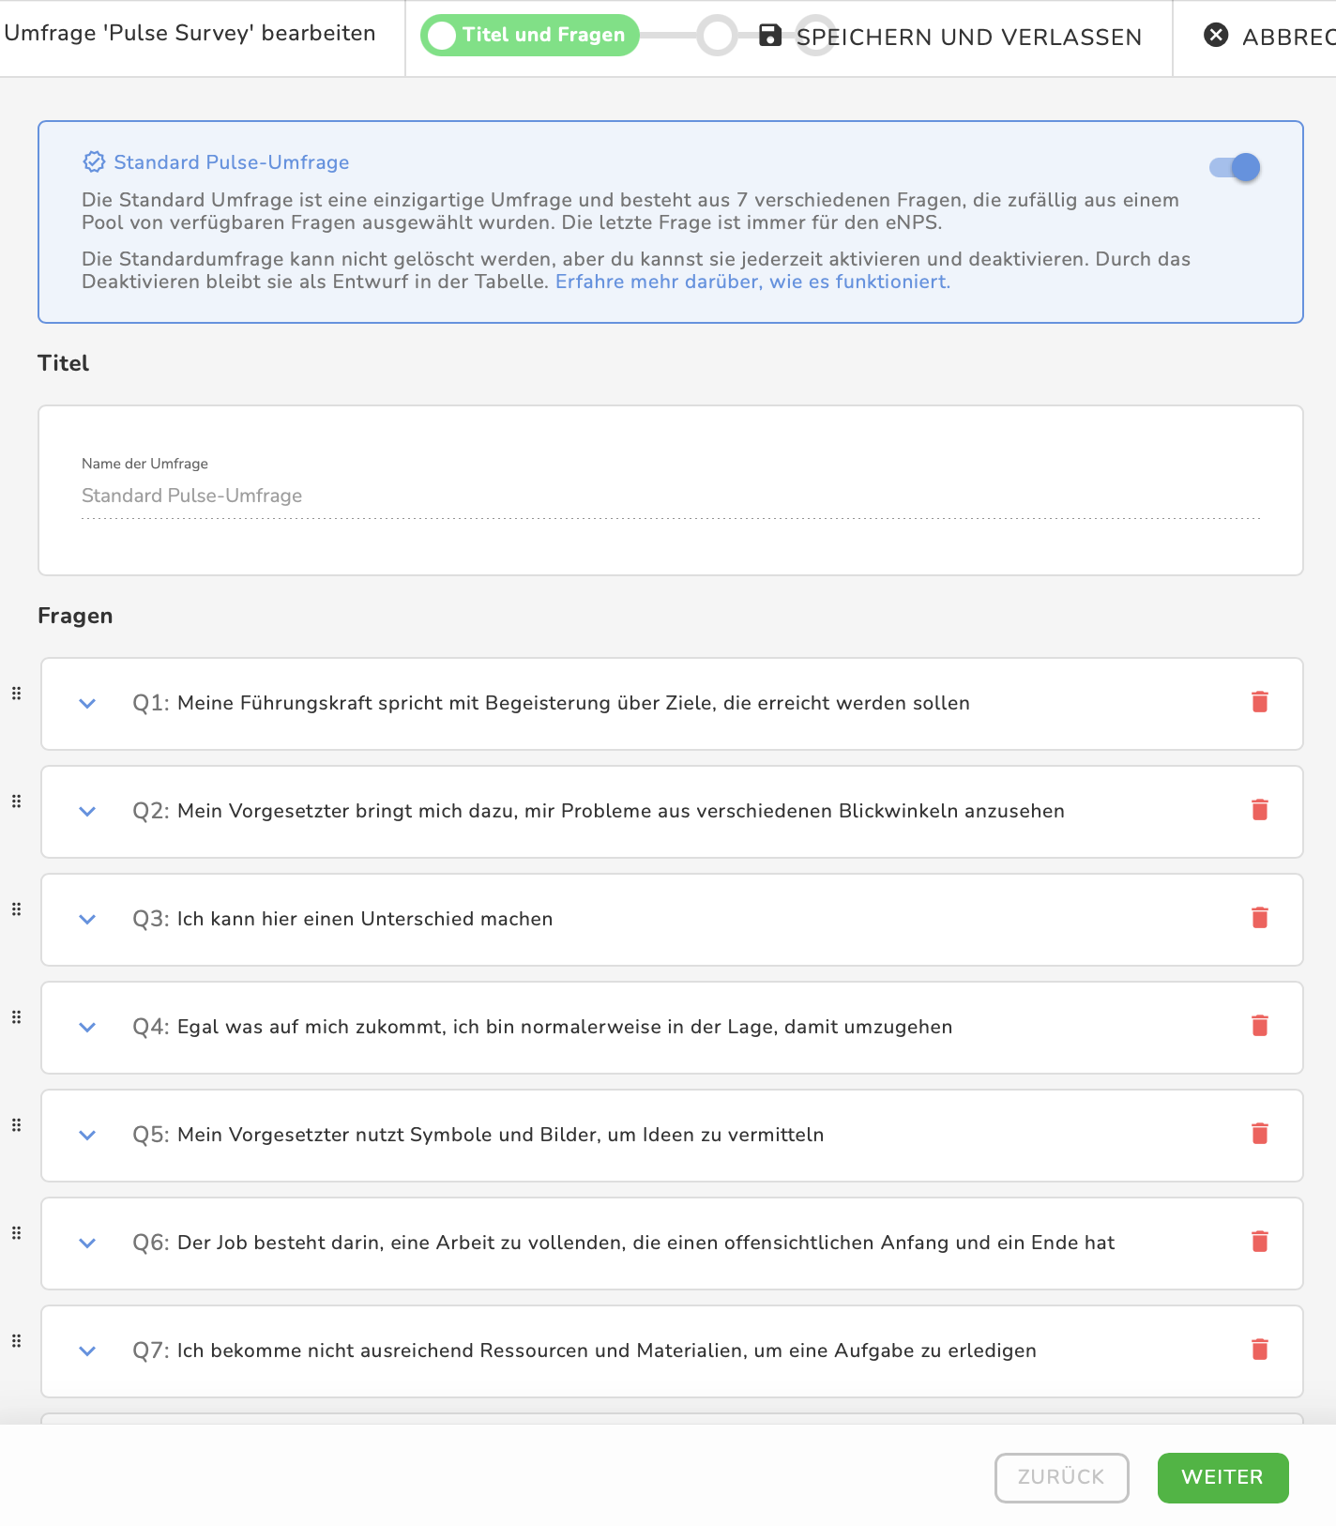Click the drag handle beside Q1
The height and width of the screenshot is (1526, 1336).
[16, 694]
